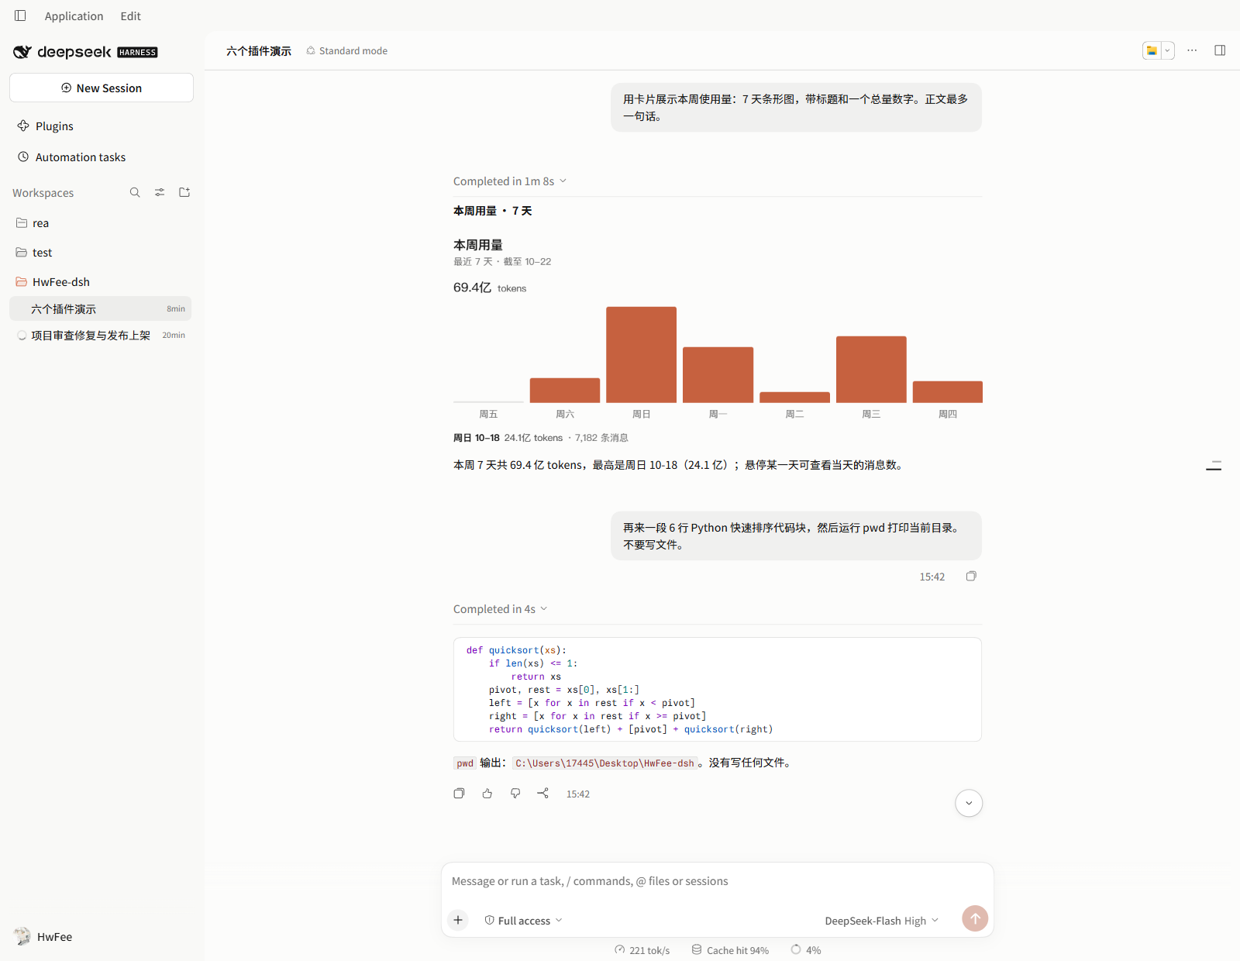Expand Completed in 1m 8s details
This screenshot has width=1240, height=961.
click(x=510, y=181)
